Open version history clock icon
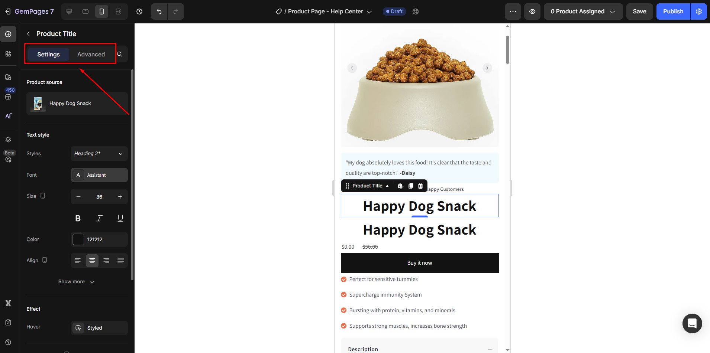The height and width of the screenshot is (353, 710). tap(139, 12)
